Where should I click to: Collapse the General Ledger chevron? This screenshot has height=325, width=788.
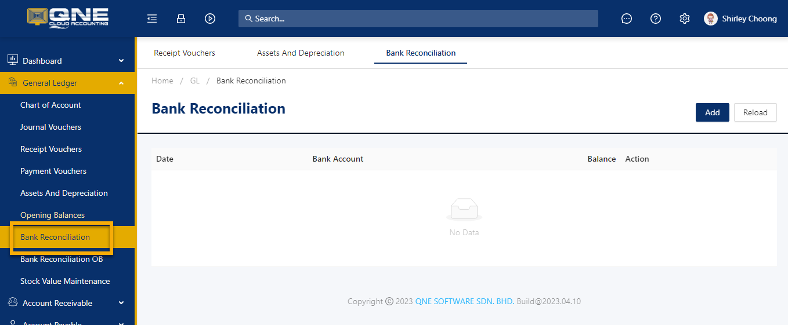[121, 83]
